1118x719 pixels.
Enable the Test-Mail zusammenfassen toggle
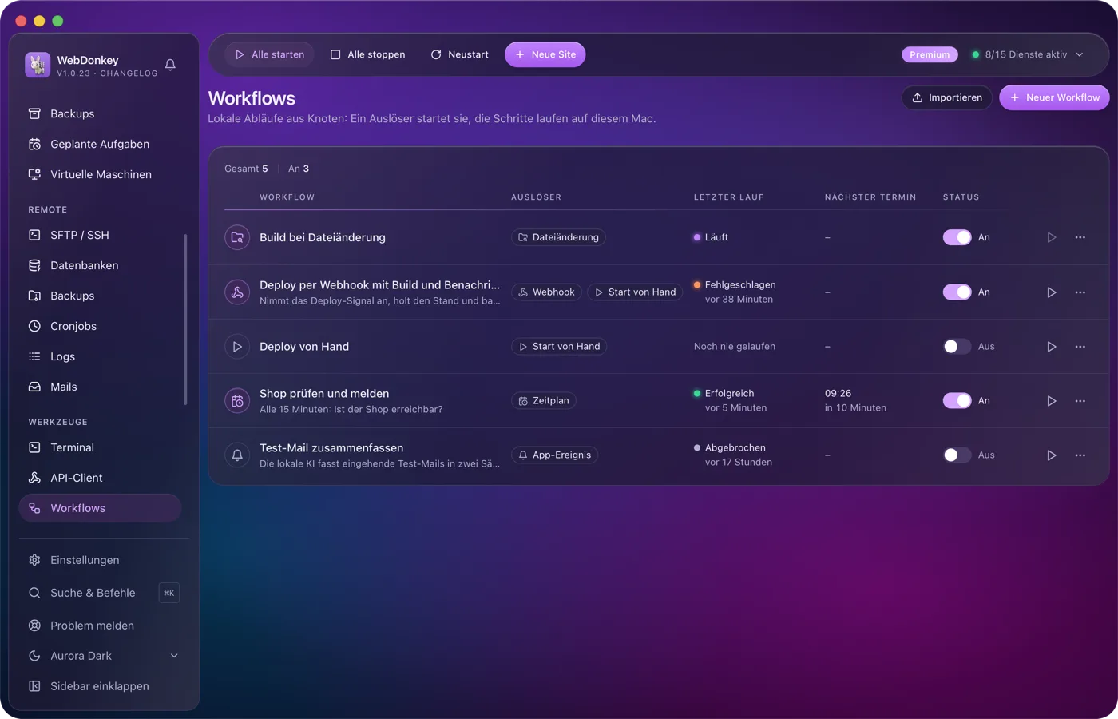pos(957,455)
